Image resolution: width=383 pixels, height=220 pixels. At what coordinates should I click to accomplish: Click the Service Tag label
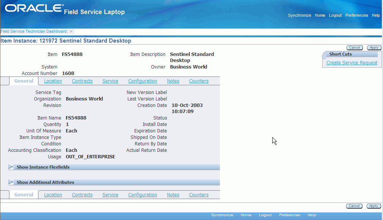[x=48, y=92]
